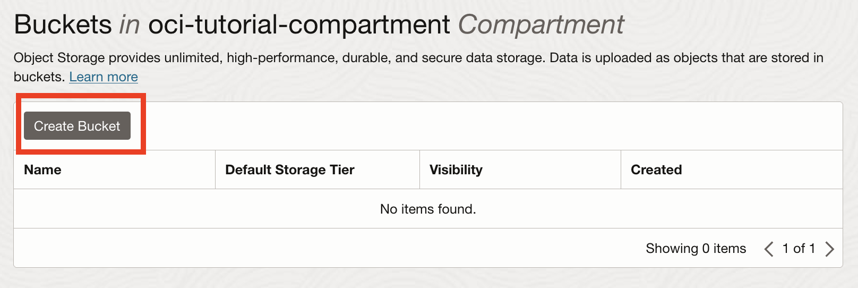Viewport: 858px width, 288px height.
Task: Go to next page using right chevron
Action: 830,249
